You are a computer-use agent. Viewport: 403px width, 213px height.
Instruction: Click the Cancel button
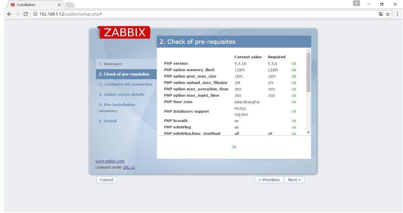(x=107, y=180)
